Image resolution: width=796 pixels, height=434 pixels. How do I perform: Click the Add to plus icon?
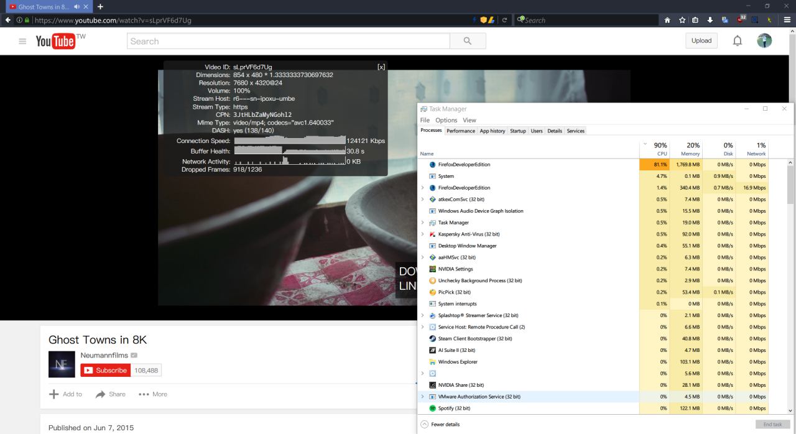click(53, 394)
